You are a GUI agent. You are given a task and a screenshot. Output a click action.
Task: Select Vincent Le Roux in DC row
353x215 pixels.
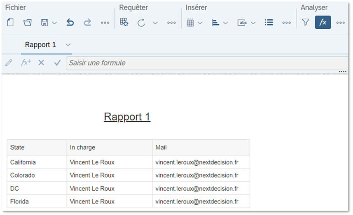[x=110, y=189]
